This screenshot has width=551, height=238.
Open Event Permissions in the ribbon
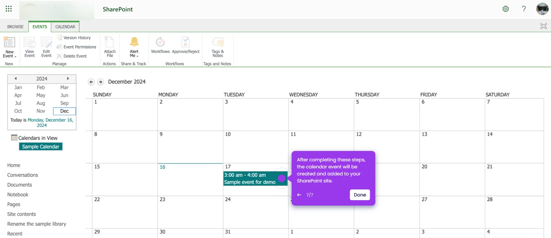point(77,47)
